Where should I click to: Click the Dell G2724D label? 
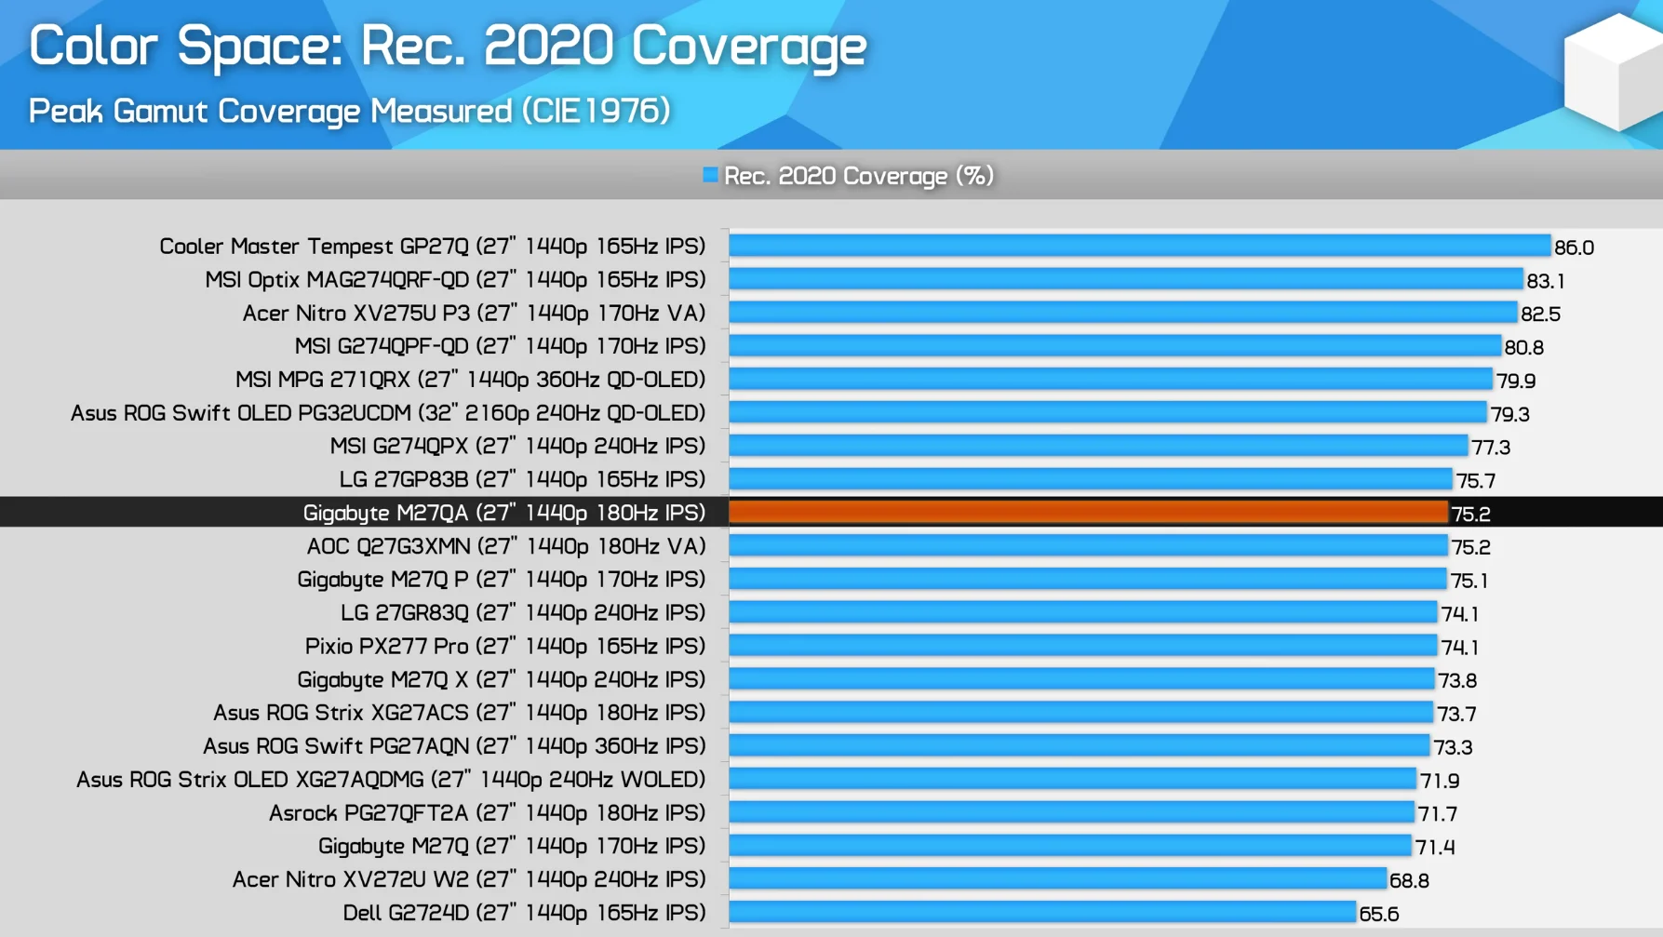[524, 913]
